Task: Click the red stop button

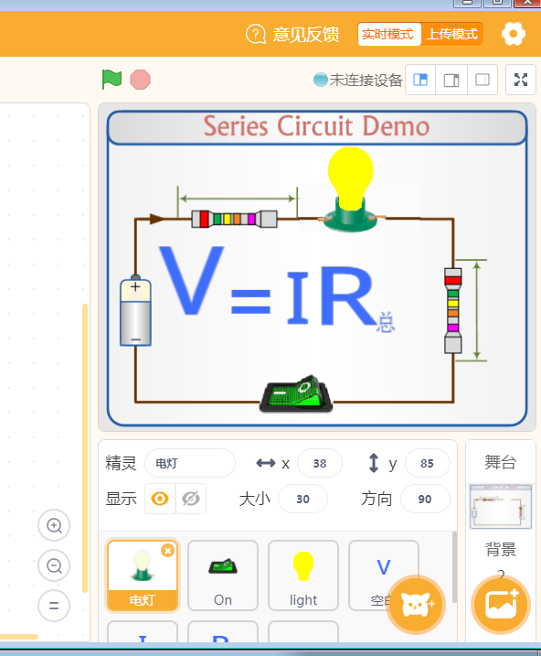Action: [140, 80]
